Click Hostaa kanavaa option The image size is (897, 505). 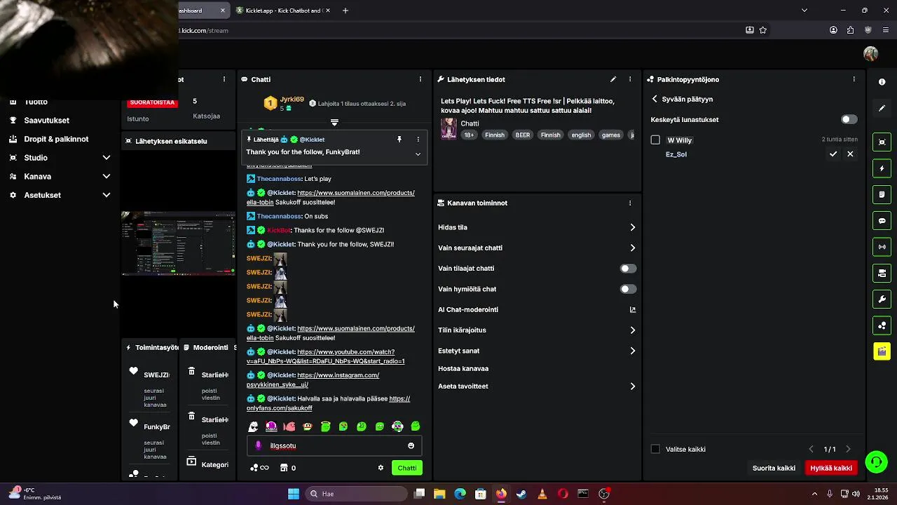[463, 368]
